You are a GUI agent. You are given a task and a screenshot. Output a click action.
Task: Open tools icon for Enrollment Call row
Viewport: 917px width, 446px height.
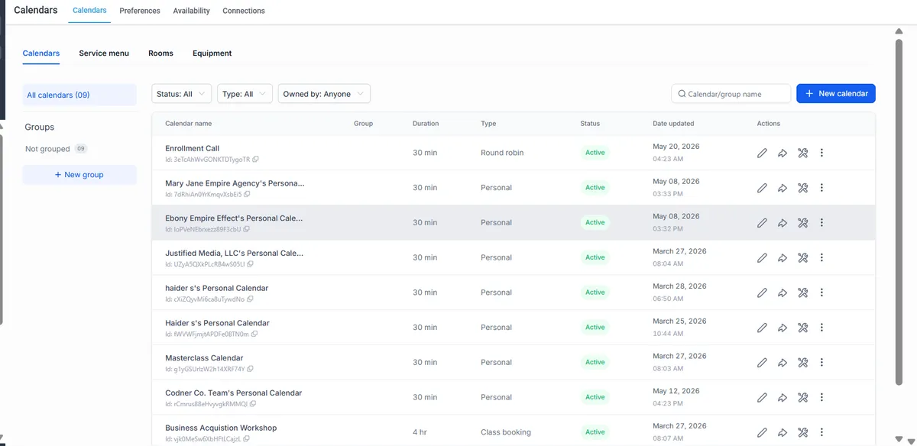pos(802,153)
